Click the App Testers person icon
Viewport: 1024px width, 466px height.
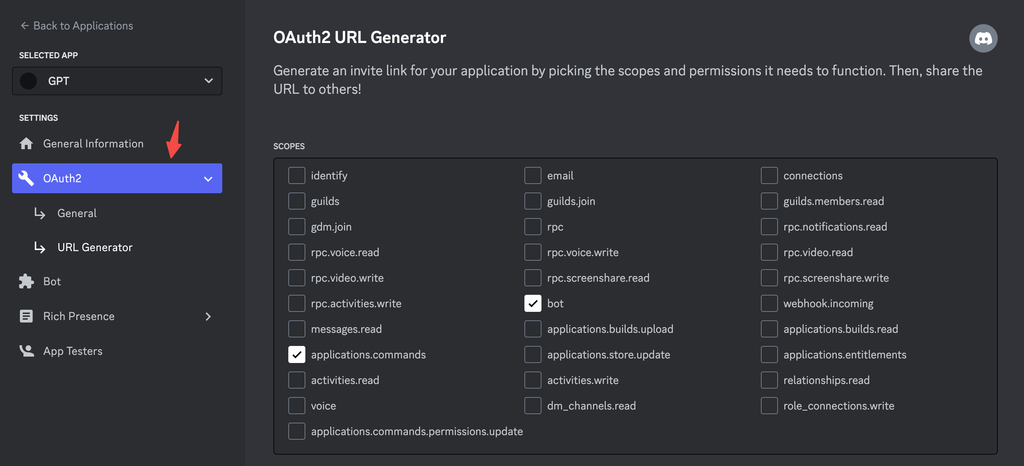(x=26, y=351)
